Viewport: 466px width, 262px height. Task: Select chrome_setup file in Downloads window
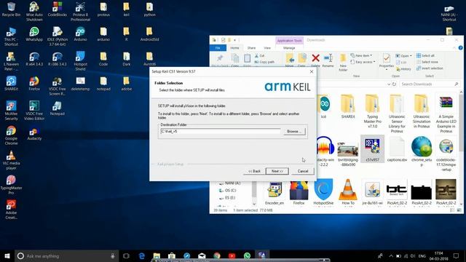(x=422, y=151)
